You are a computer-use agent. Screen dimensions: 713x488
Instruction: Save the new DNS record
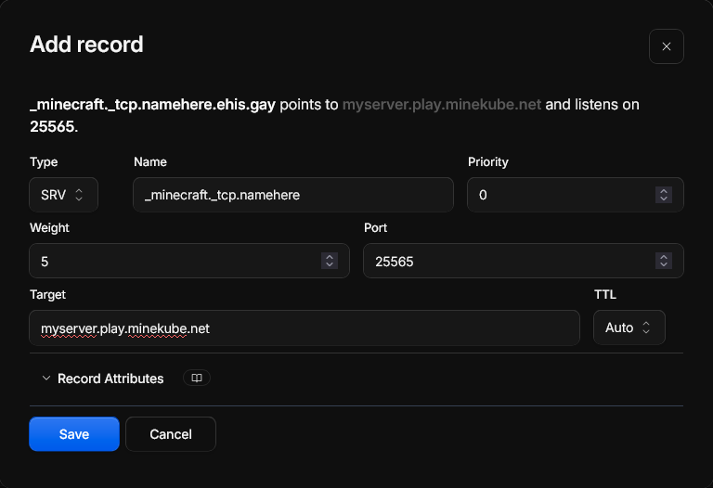coord(74,434)
